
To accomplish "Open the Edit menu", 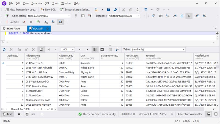I will [x=18, y=3].
